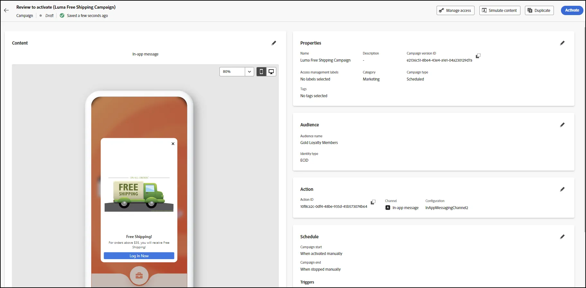Close the in-app message preview X
Screen dimensions: 586x288
(x=173, y=144)
